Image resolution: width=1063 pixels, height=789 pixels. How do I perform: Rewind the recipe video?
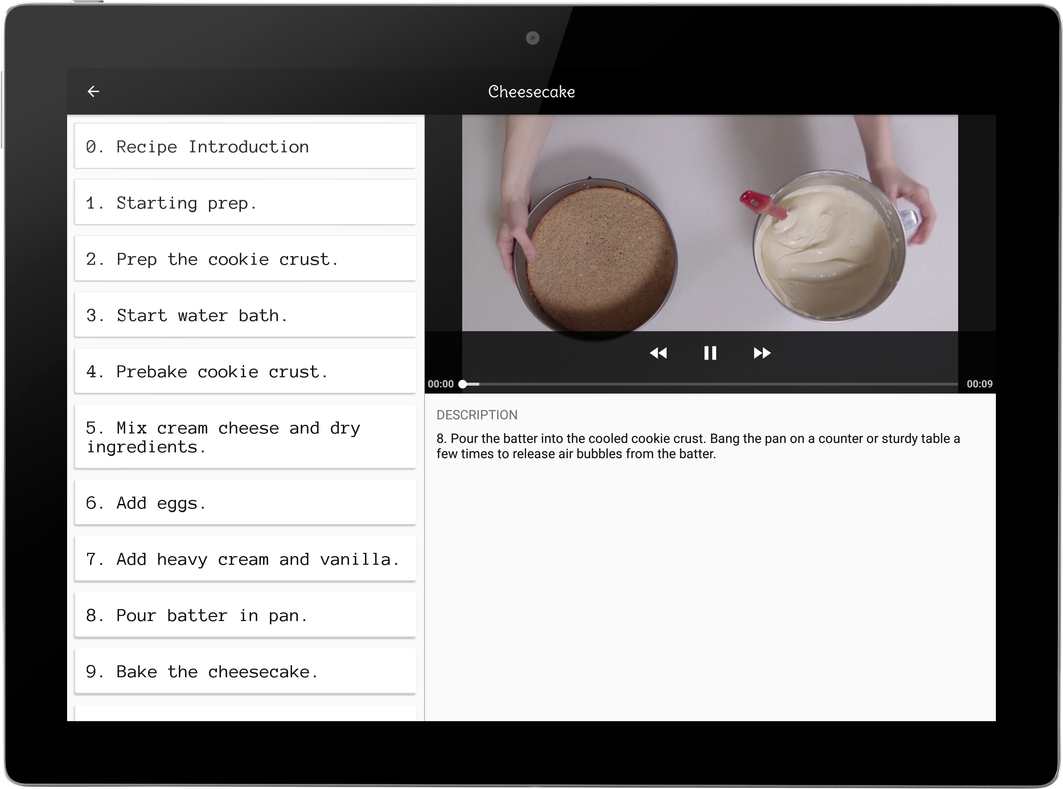pyautogui.click(x=658, y=353)
